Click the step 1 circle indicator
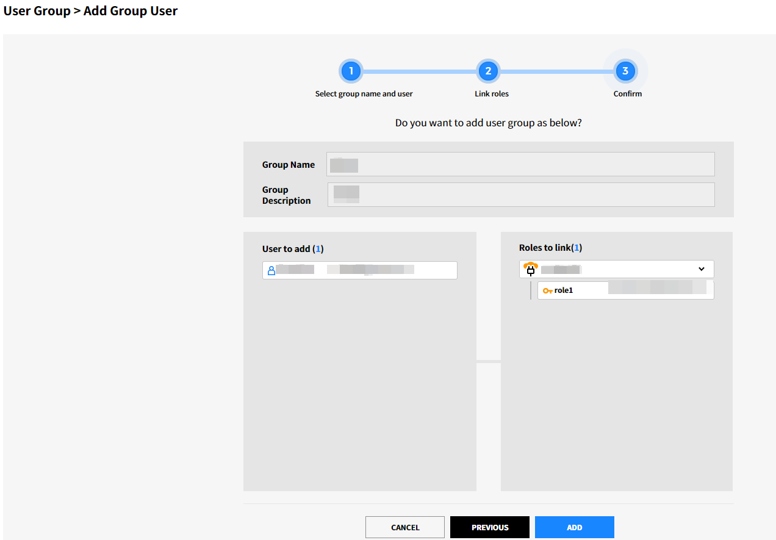Viewport: 776px width, 540px height. [x=351, y=71]
